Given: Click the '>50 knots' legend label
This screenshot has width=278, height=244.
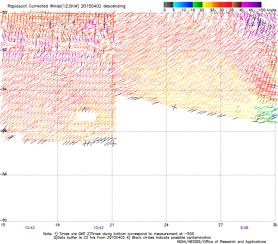Looking at the screenshot, I should click(267, 10).
